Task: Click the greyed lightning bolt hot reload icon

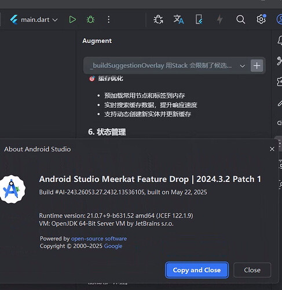Action: tap(219, 20)
